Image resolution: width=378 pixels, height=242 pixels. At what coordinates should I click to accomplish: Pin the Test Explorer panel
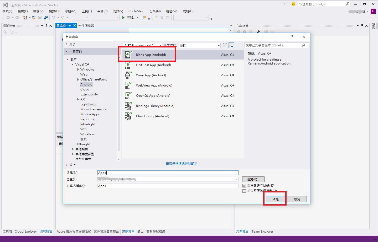click(46, 26)
